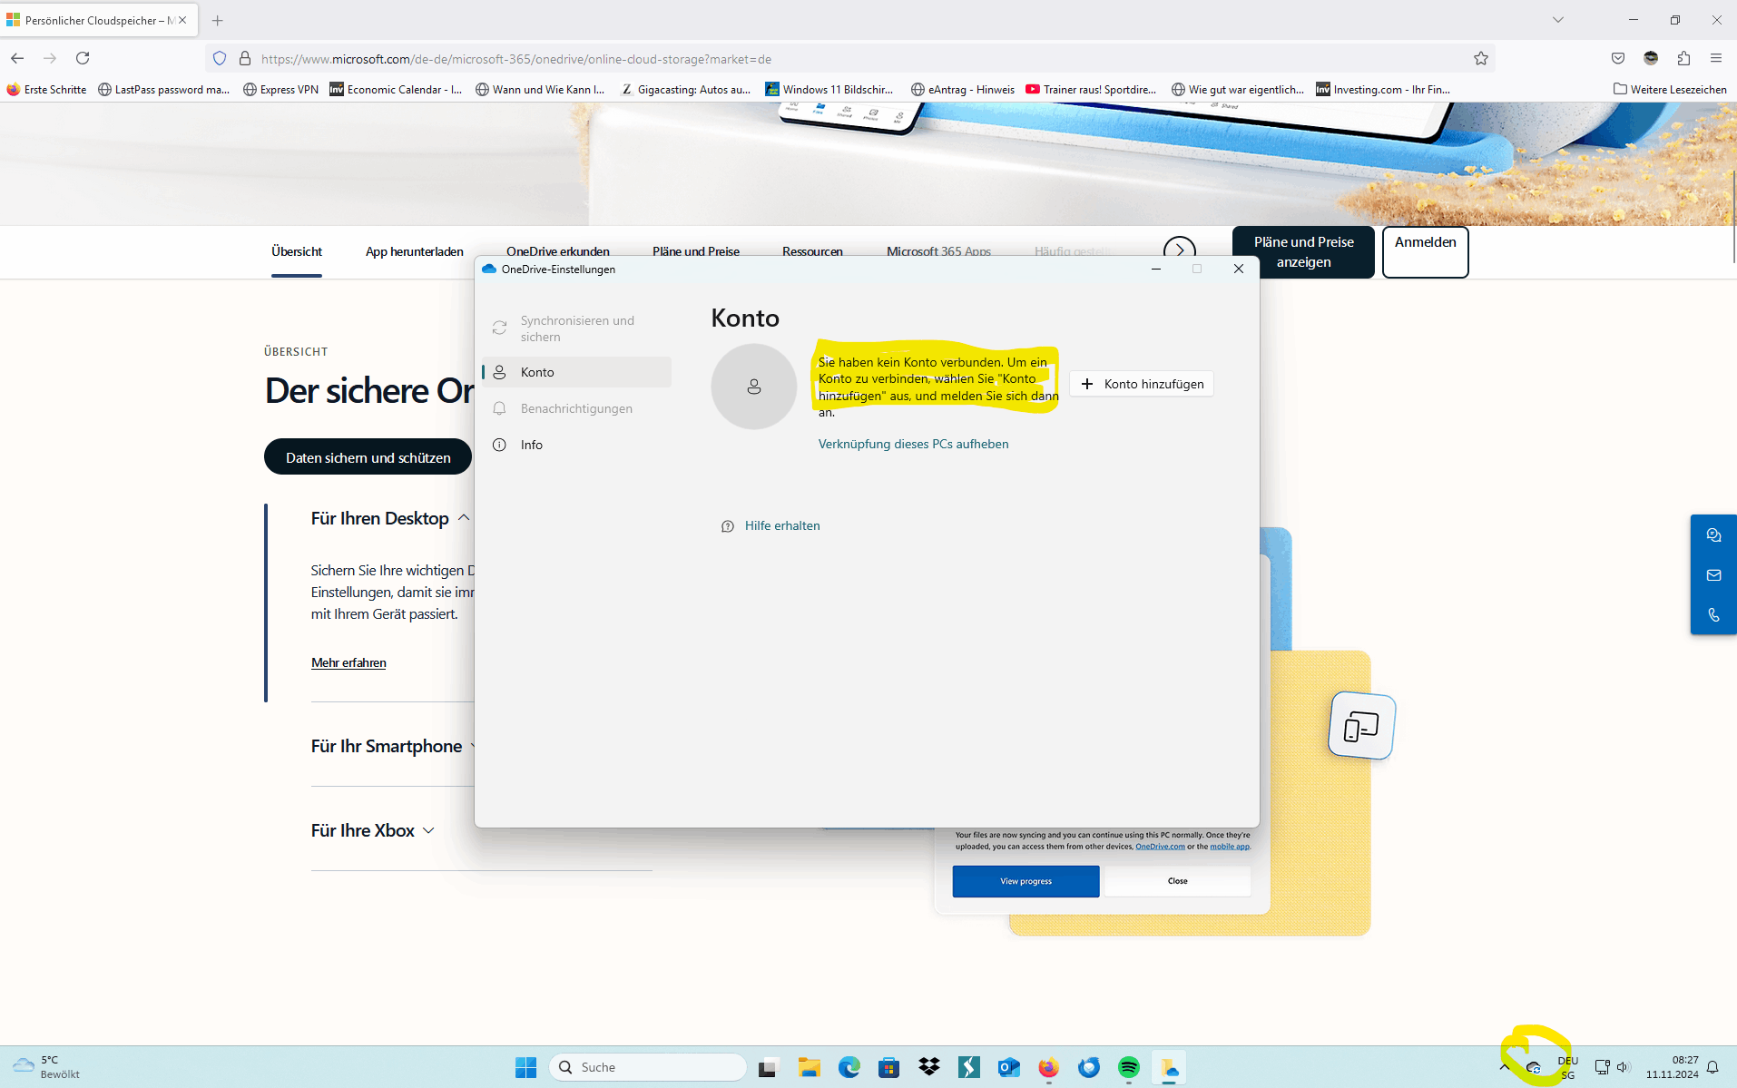The image size is (1737, 1088).
Task: Switch to Übersicht tab on webpage
Action: pyautogui.click(x=297, y=251)
